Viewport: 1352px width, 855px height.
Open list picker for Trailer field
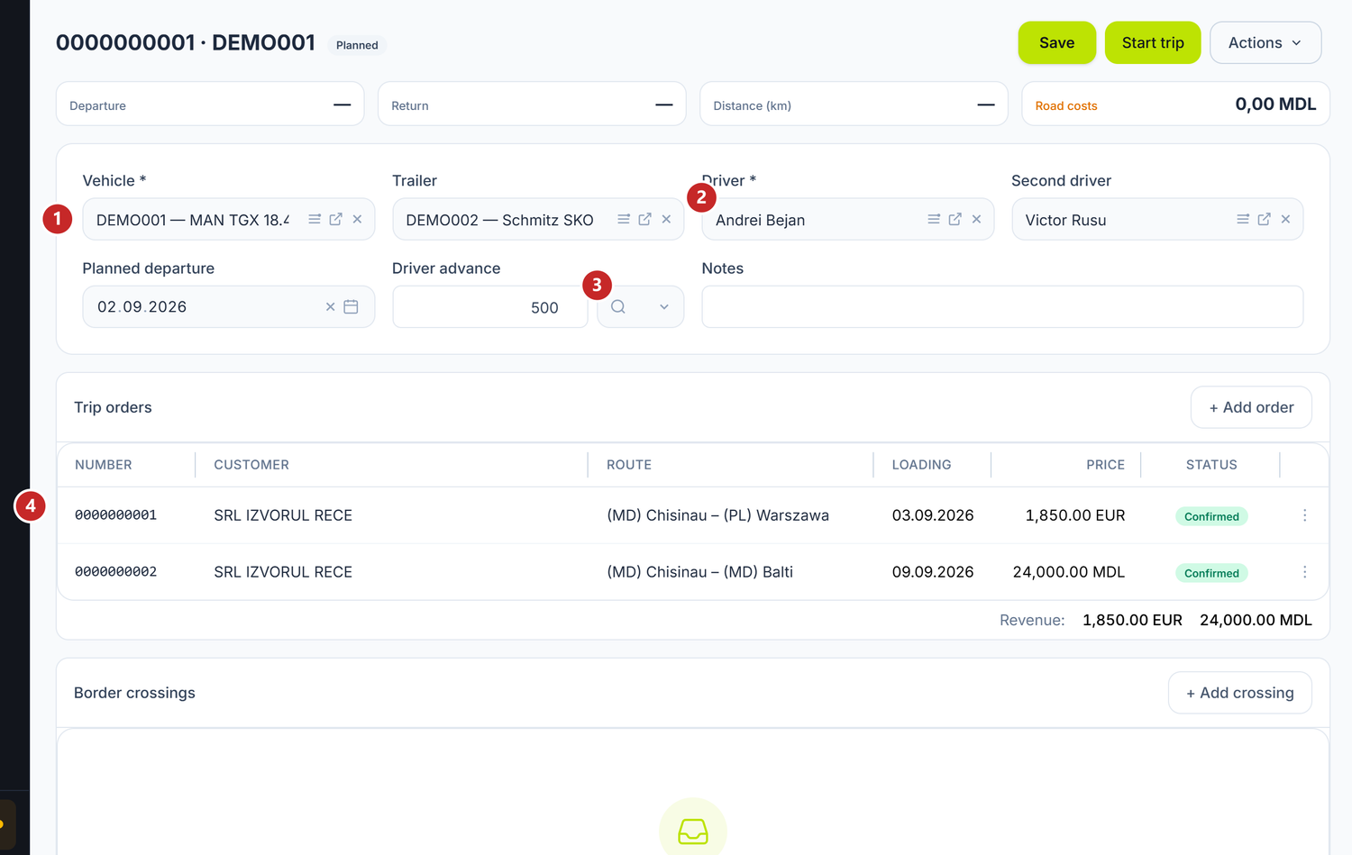[x=624, y=219]
